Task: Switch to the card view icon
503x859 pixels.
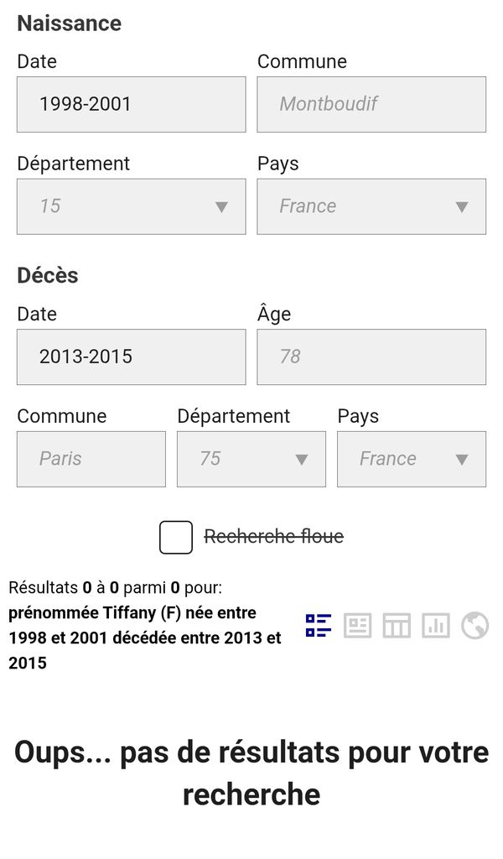Action: [357, 626]
